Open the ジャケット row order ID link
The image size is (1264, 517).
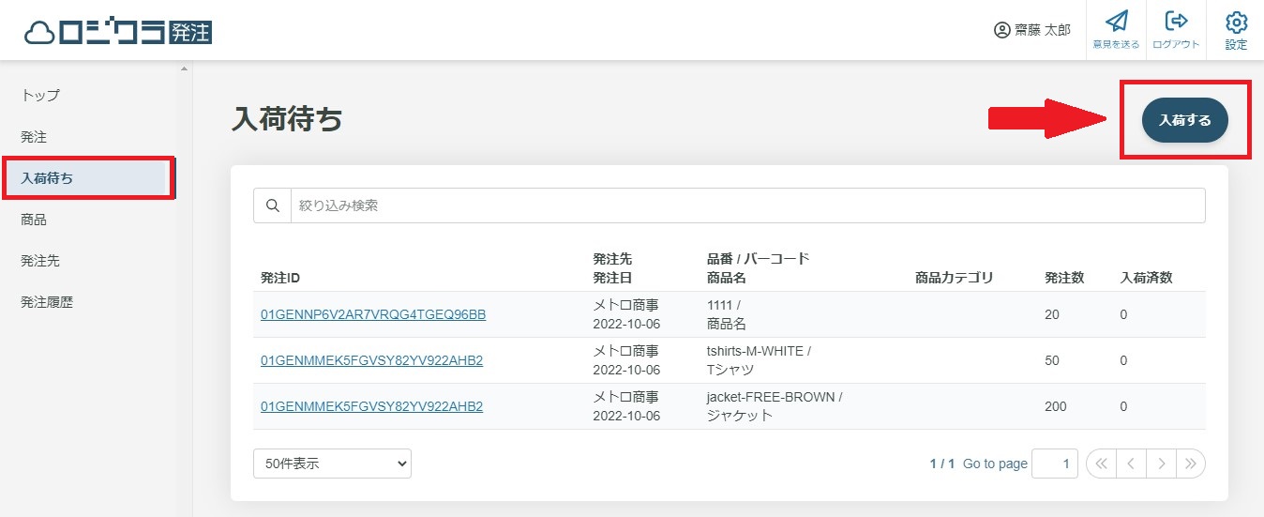coord(371,406)
